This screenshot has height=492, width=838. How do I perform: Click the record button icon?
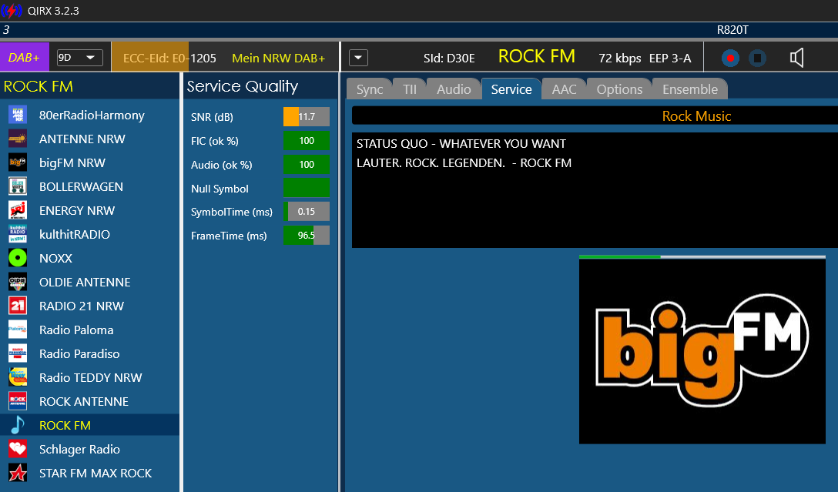pyautogui.click(x=730, y=59)
